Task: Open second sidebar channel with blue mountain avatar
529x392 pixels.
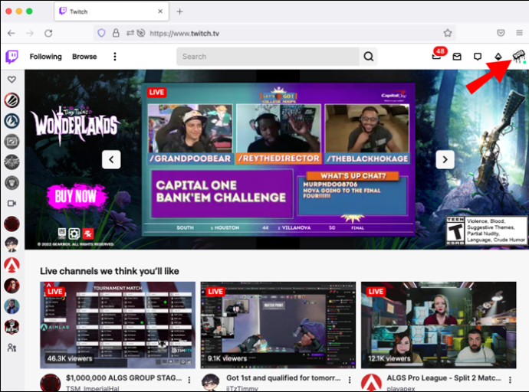Action: (11, 121)
